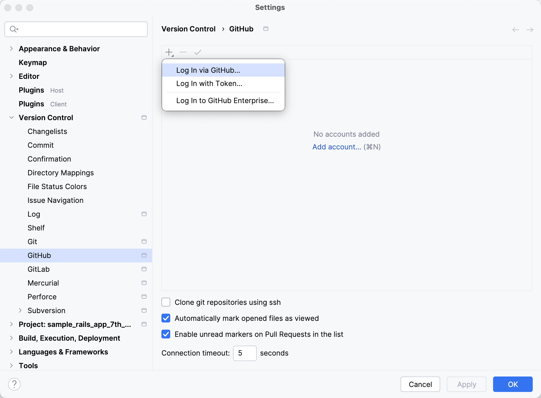
Task: Expand the Appearance & Behavior section
Action: (x=11, y=49)
